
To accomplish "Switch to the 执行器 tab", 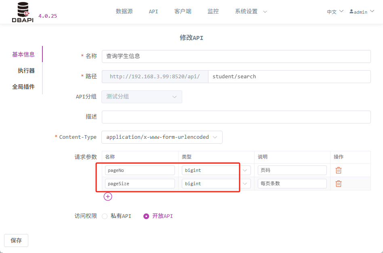I will tap(26, 71).
